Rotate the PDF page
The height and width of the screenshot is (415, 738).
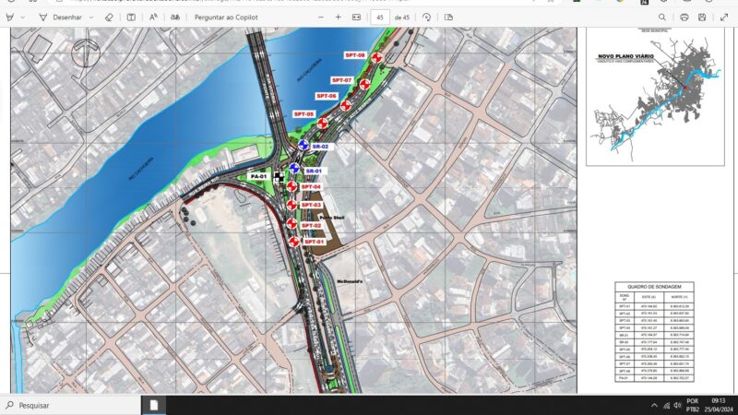coord(426,18)
